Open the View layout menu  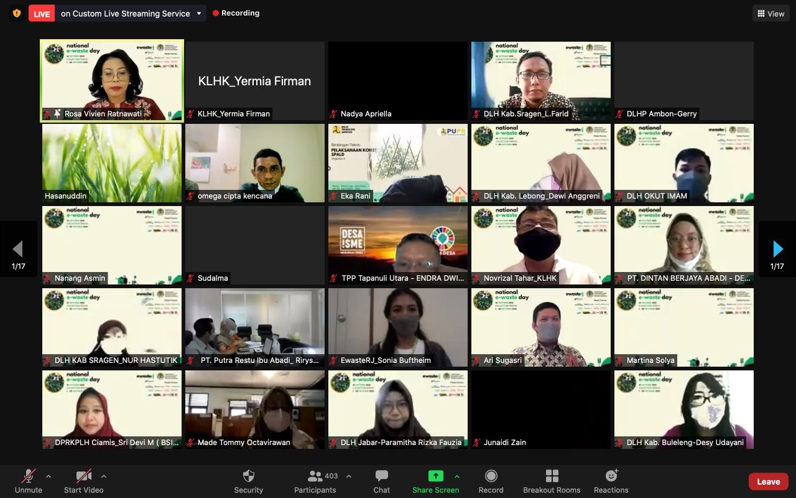(x=770, y=12)
